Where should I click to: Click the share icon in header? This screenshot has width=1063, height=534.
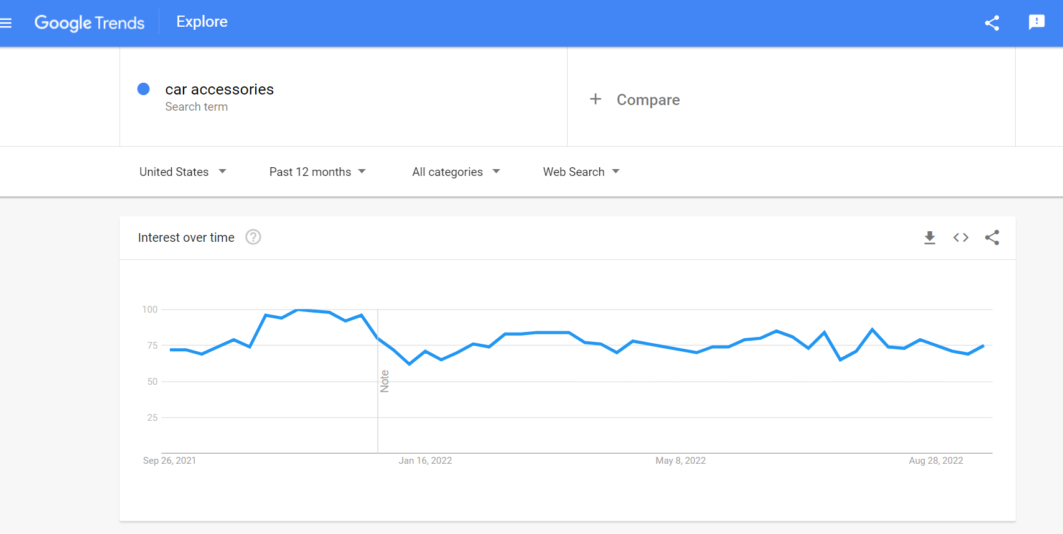[992, 23]
